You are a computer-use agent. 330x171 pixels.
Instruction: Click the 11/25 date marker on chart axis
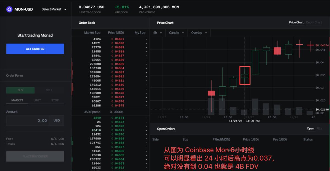click(x=250, y=117)
